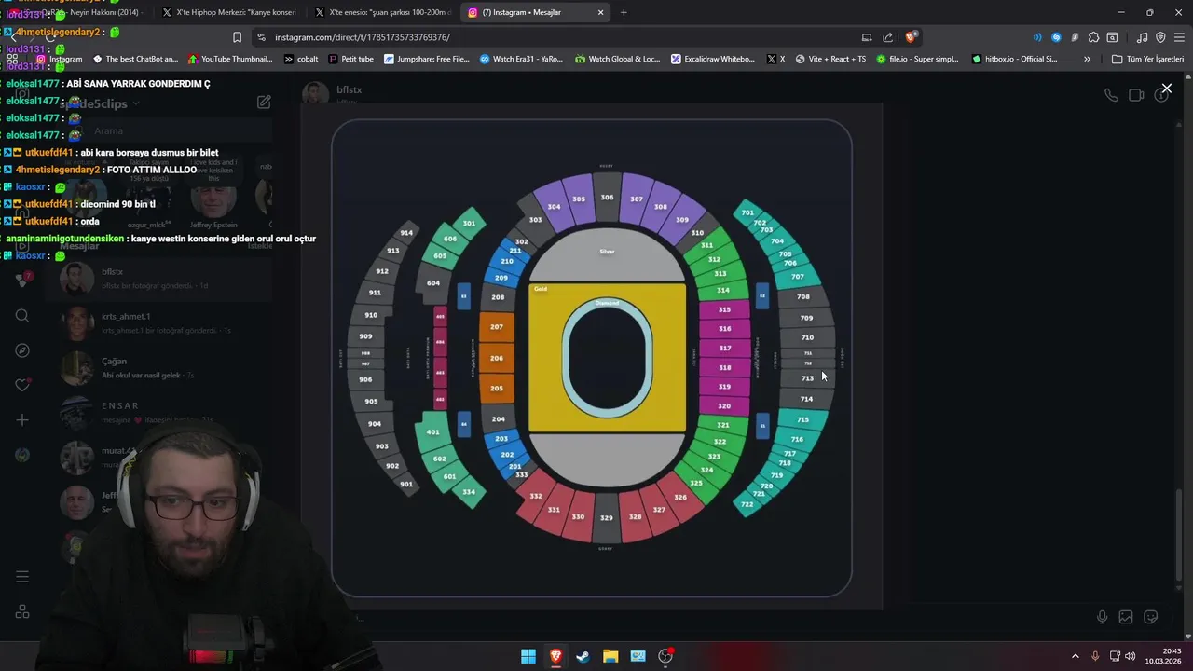Image resolution: width=1193 pixels, height=671 pixels.
Task: Open Brave from the taskbar
Action: [x=555, y=656]
